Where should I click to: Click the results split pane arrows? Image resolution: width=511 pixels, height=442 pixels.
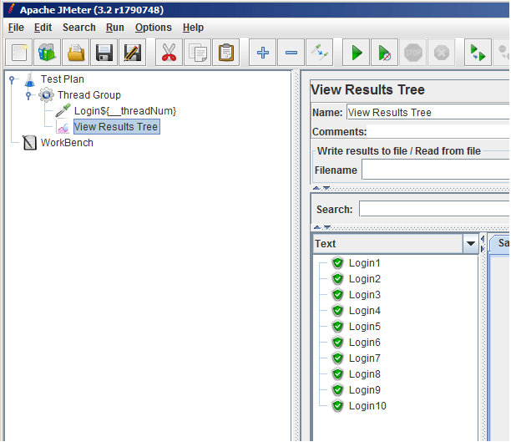click(x=483, y=244)
